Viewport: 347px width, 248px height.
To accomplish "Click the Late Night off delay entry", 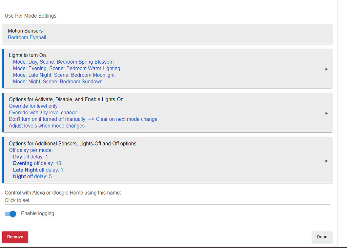I will [38, 170].
